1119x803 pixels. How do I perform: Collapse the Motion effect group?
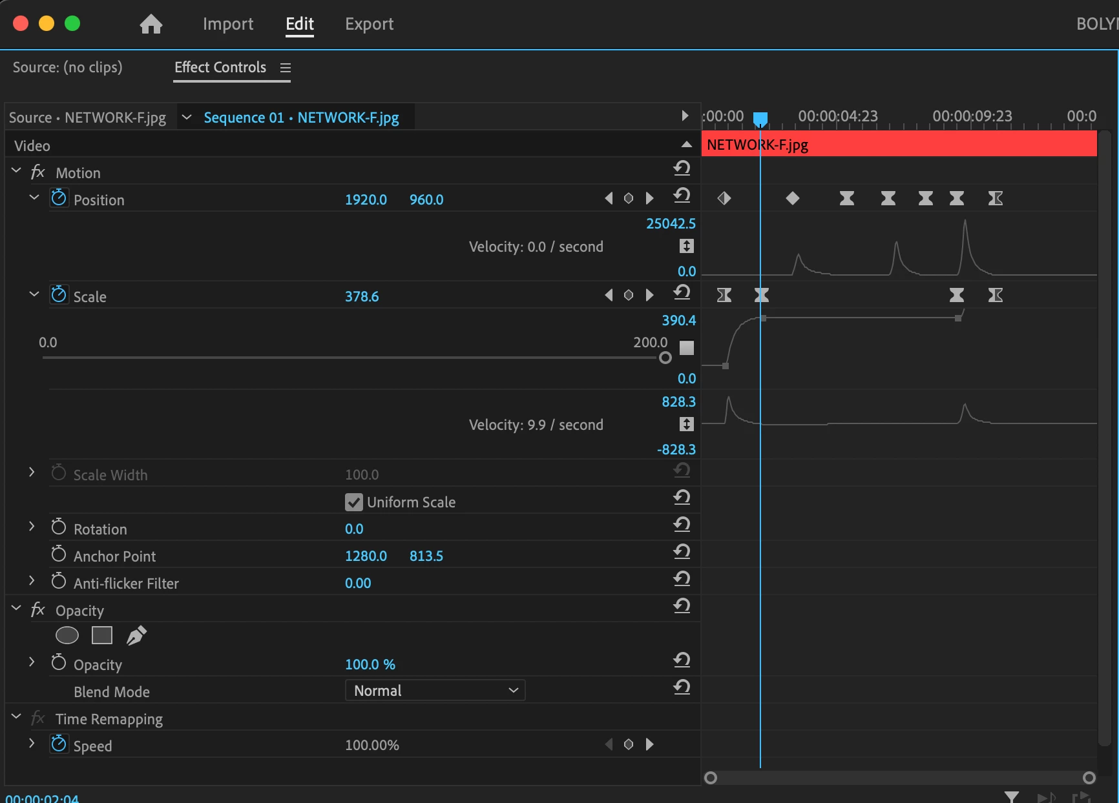click(16, 170)
